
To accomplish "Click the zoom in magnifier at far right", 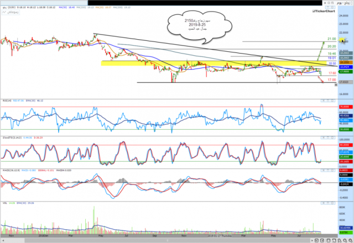I will click(x=350, y=241).
